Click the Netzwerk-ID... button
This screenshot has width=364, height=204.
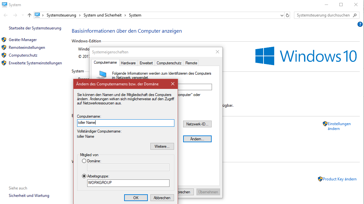(x=197, y=124)
